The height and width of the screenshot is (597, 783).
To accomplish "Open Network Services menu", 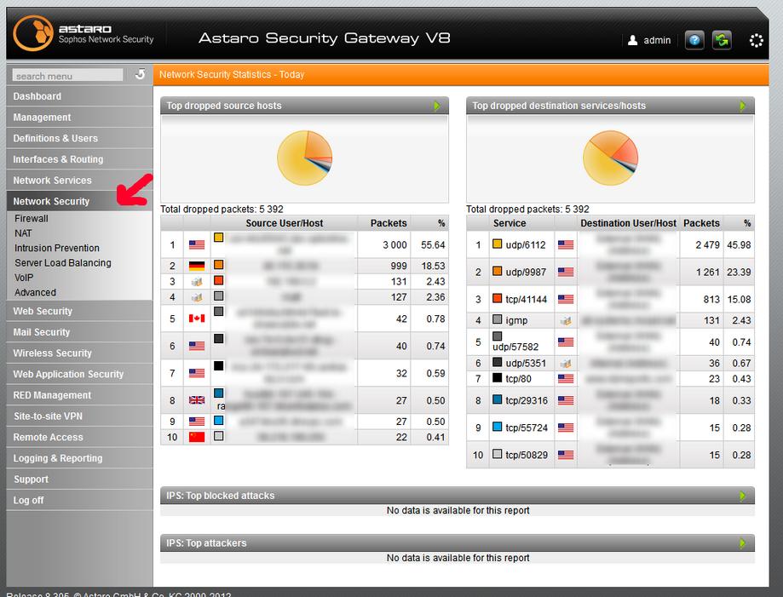I will point(79,181).
